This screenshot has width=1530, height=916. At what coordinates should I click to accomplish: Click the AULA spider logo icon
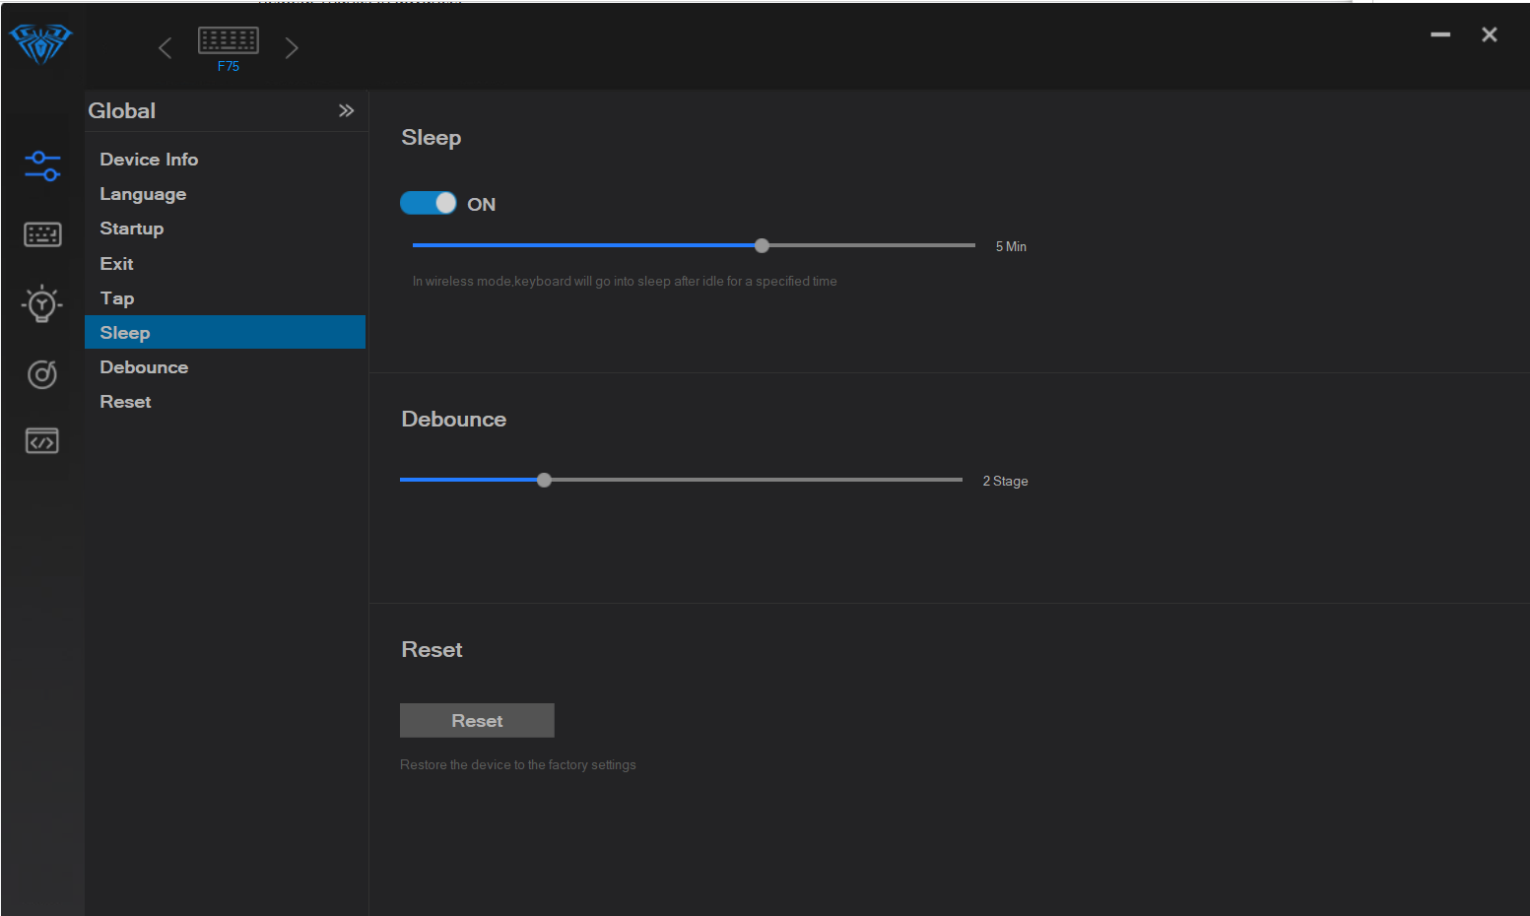(x=40, y=44)
